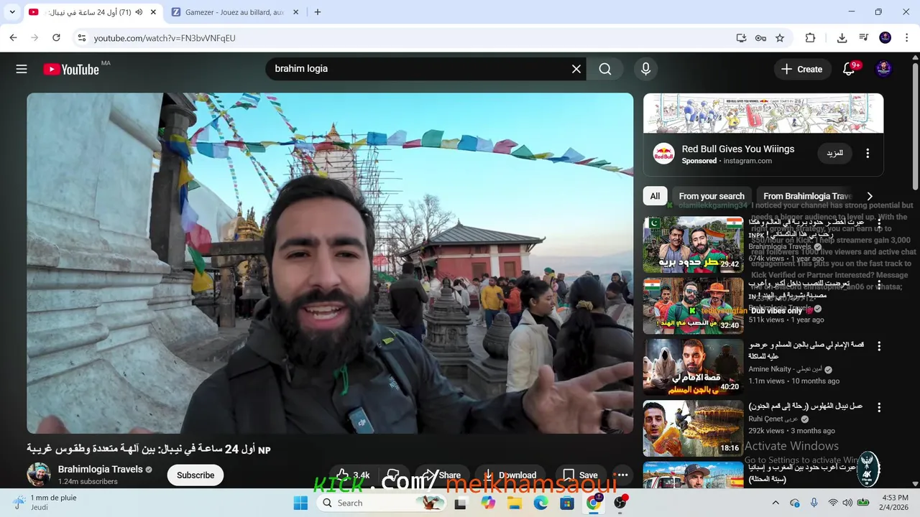Launch File Explorer from taskbar
920x517 pixels.
[515, 503]
